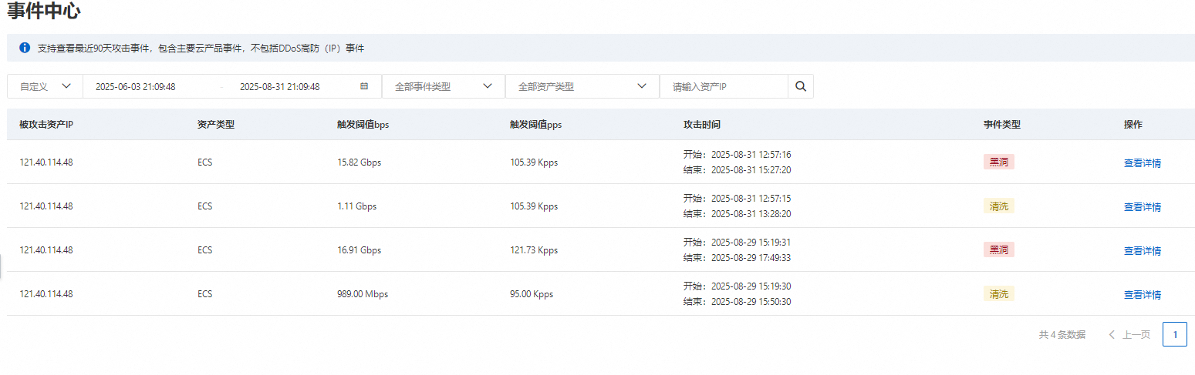Screen dimensions: 1195x375
Task: Open the calendar date picker icon
Action: coord(364,86)
